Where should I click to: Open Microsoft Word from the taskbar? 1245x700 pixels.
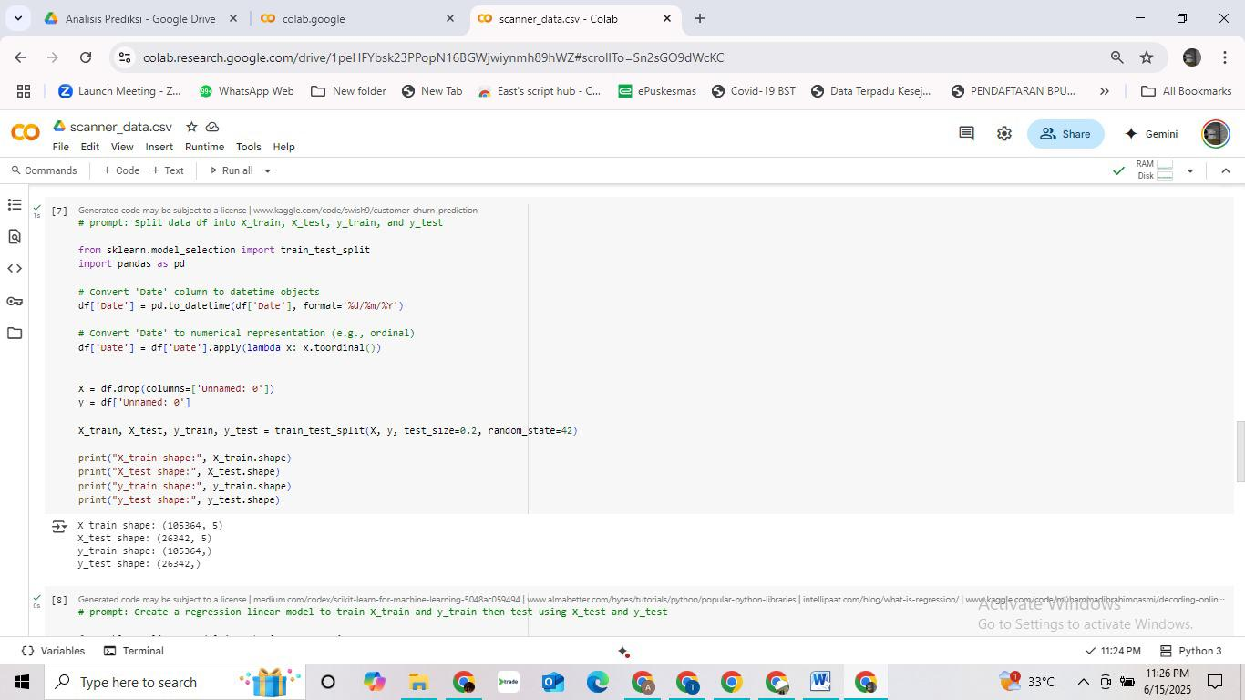pos(819,682)
